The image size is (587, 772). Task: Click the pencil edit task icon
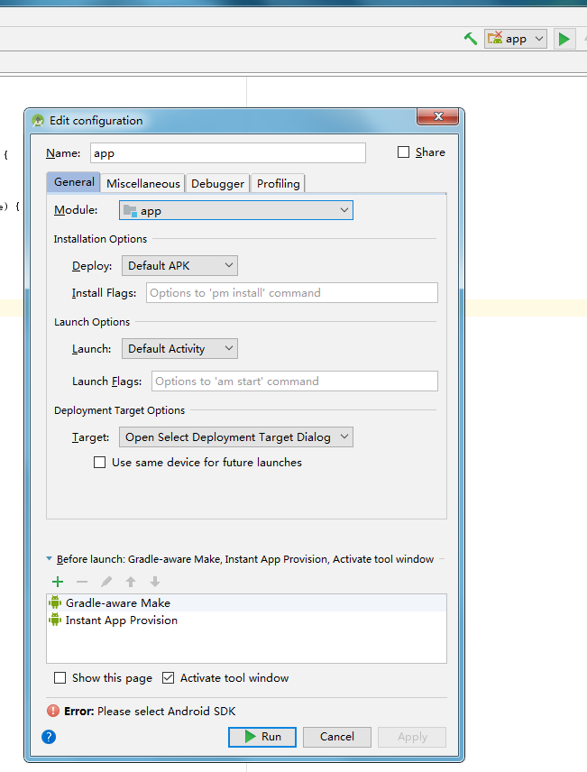tap(105, 582)
